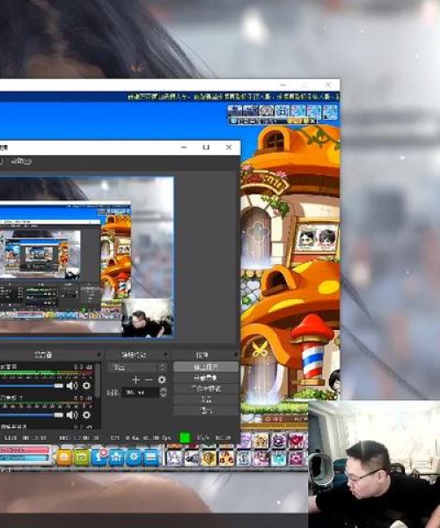Open the scene transition type dropdown

click(137, 367)
